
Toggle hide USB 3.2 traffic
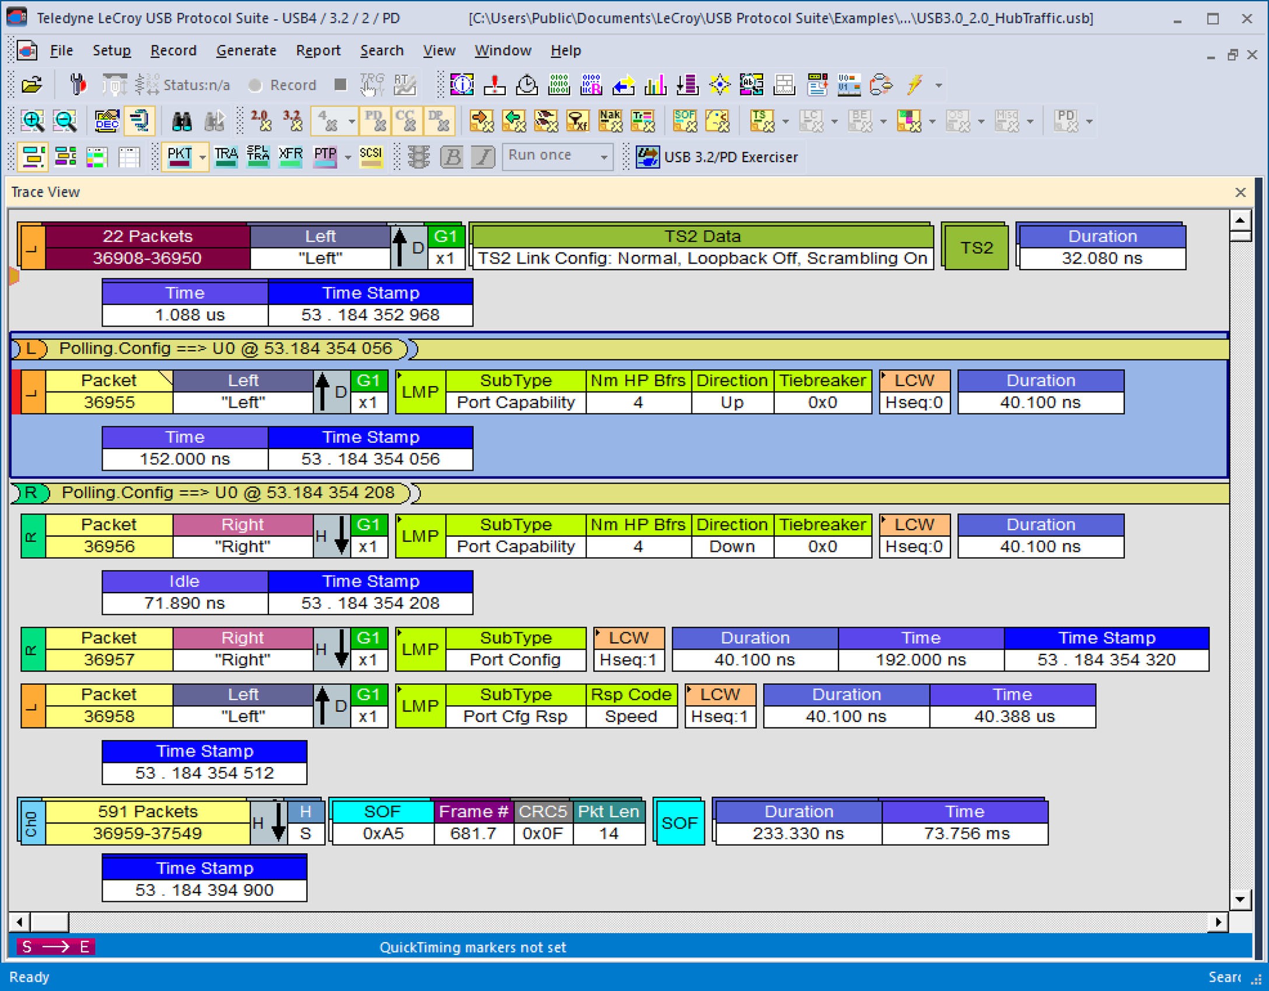pos(292,121)
